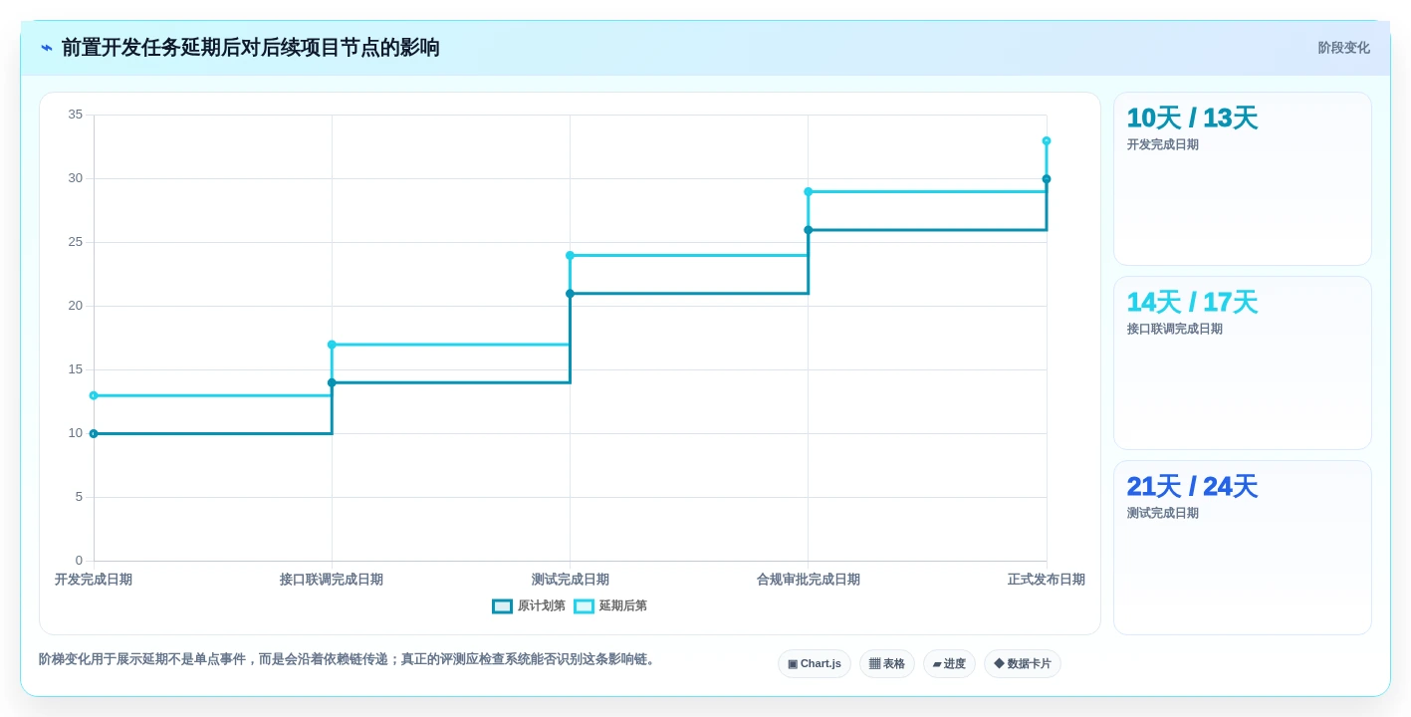This screenshot has height=717, width=1411.
Task: Click the delayed point at 正式发布 (33)
Action: click(1046, 140)
